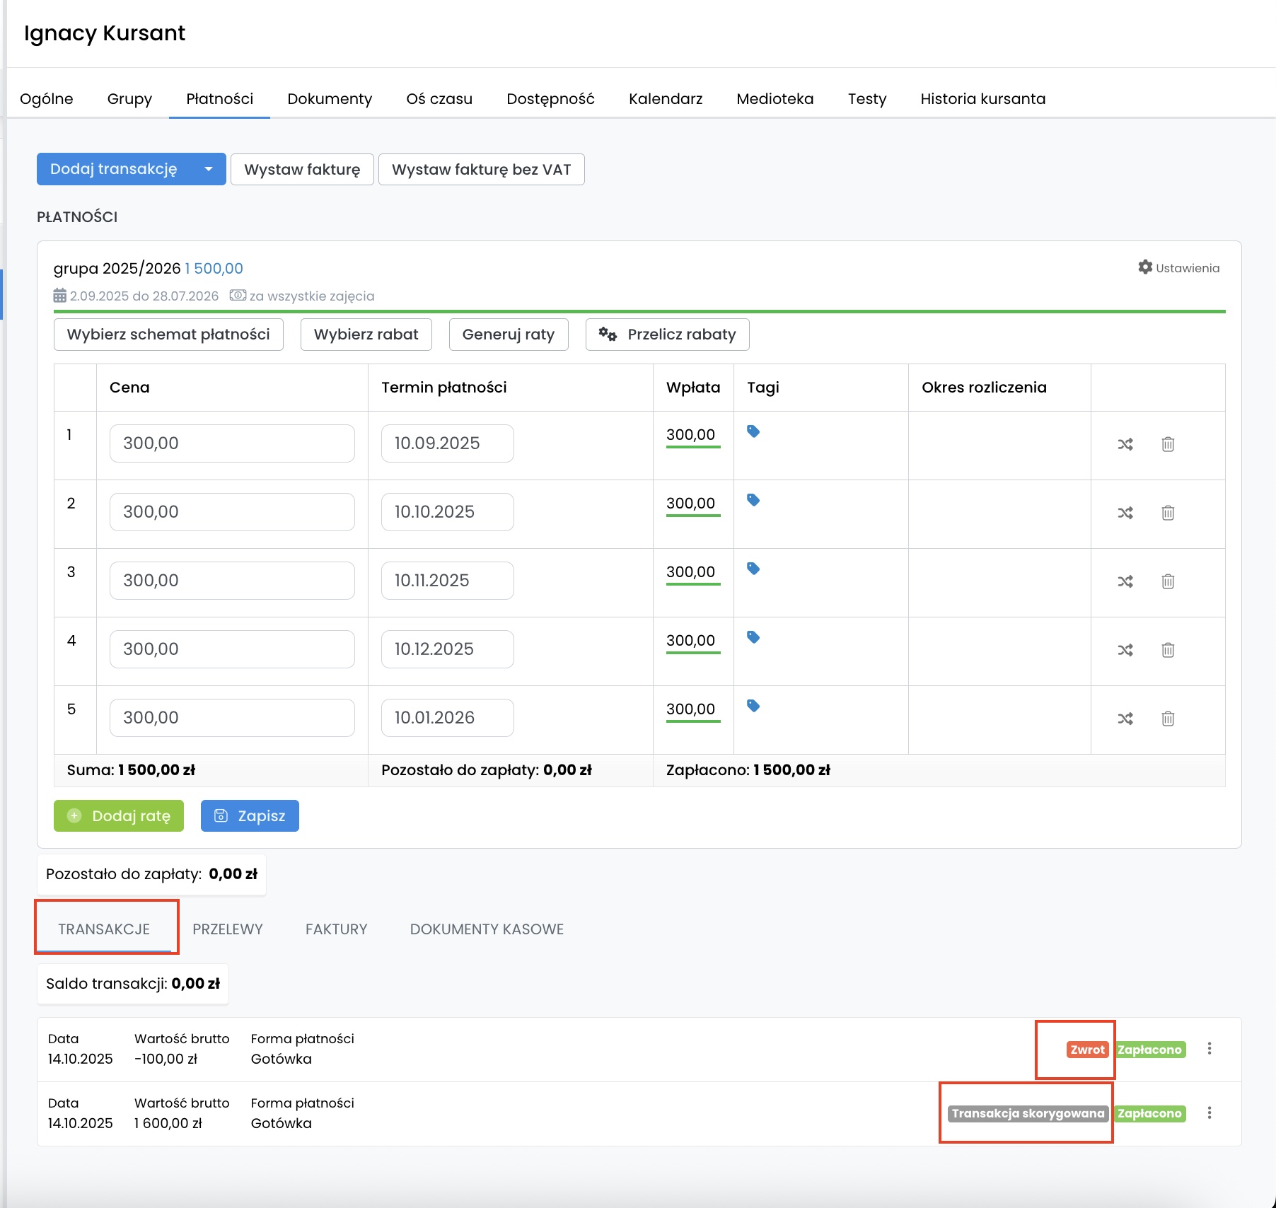Open three-dot menu for 1 600,00 zł transaction
This screenshot has height=1208, width=1276.
click(x=1209, y=1113)
